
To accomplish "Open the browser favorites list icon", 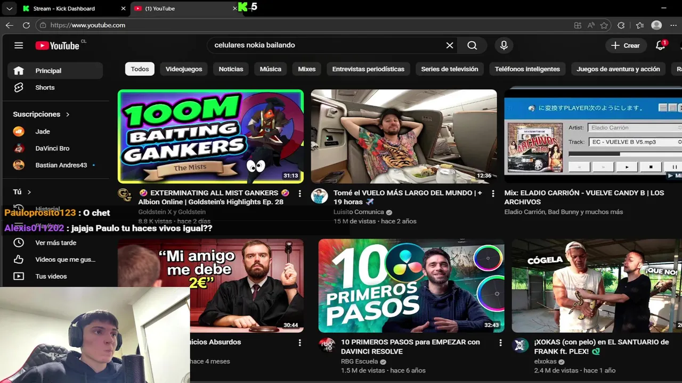I will [x=640, y=25].
